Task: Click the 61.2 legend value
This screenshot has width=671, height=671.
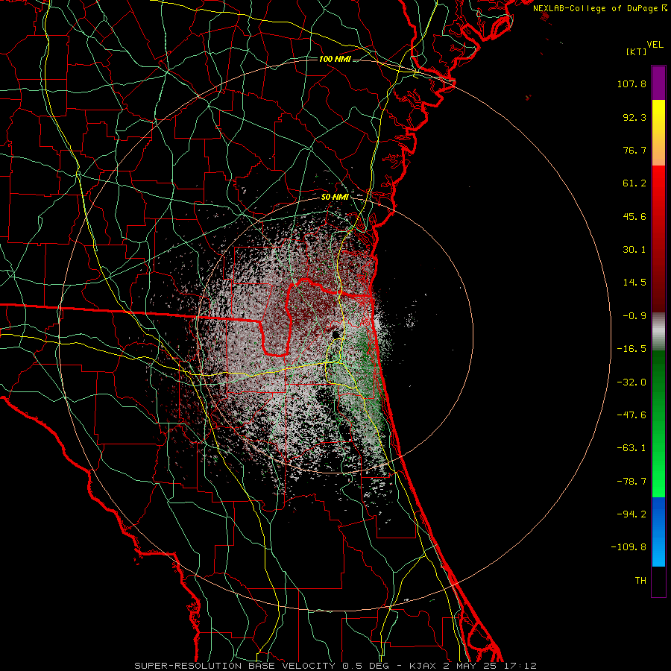Action: coord(634,183)
